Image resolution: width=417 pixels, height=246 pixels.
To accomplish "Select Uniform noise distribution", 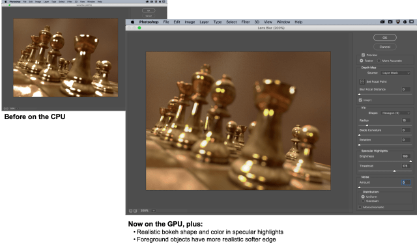I will (363, 197).
